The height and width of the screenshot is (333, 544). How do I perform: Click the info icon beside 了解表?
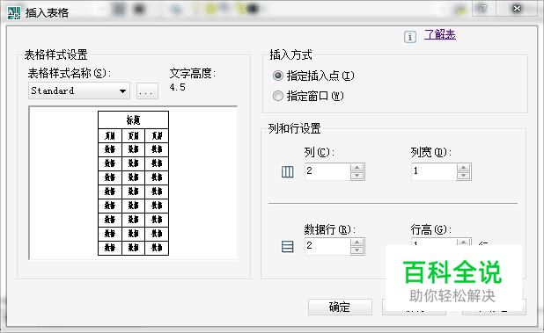tap(409, 37)
